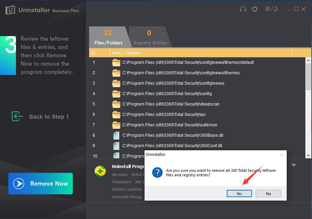This screenshot has width=312, height=219.
Task: Switch to the Files/Folders tab
Action: click(109, 37)
